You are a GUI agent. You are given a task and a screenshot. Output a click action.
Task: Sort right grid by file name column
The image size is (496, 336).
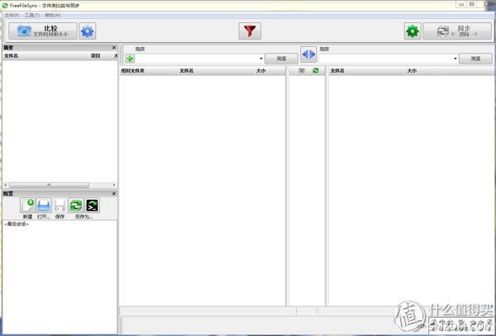click(x=337, y=71)
